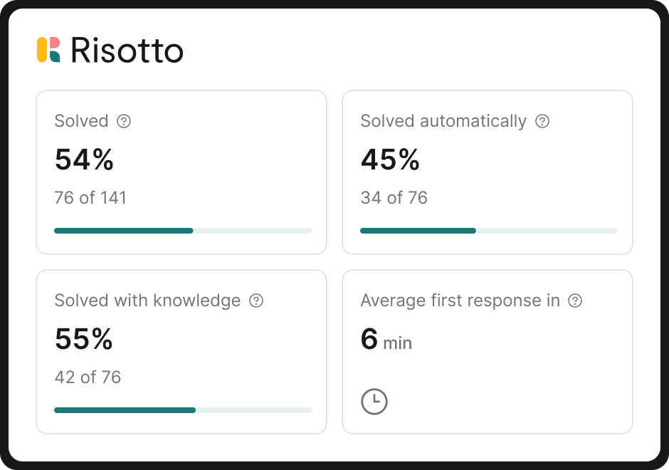Click the clock icon

point(374,402)
